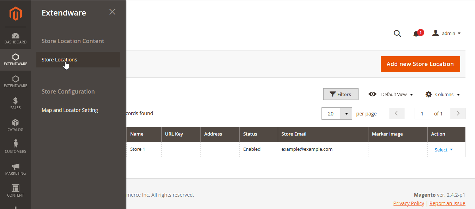Click the Magento logo icon
Screen dimensions: 475x209
click(16, 14)
